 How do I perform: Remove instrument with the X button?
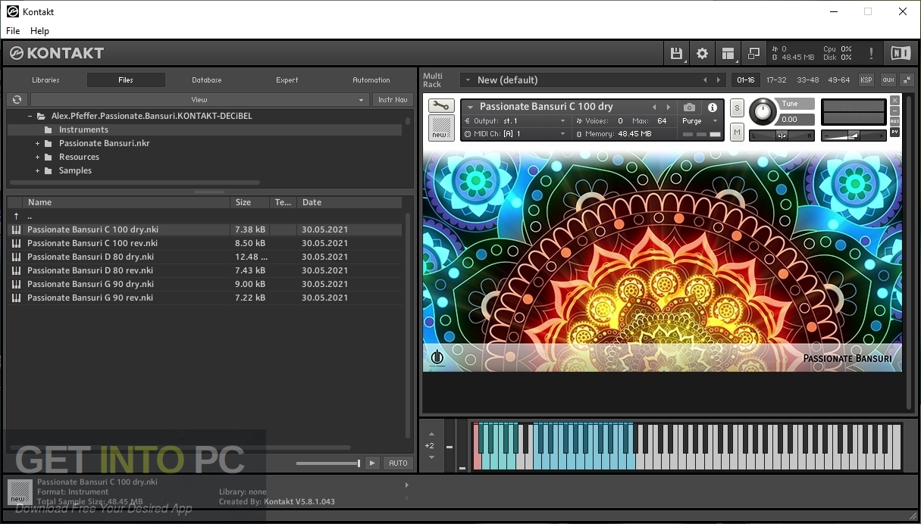coord(894,100)
